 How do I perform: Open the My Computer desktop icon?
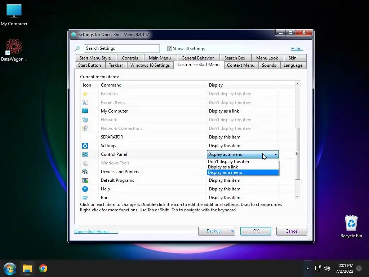(14, 15)
